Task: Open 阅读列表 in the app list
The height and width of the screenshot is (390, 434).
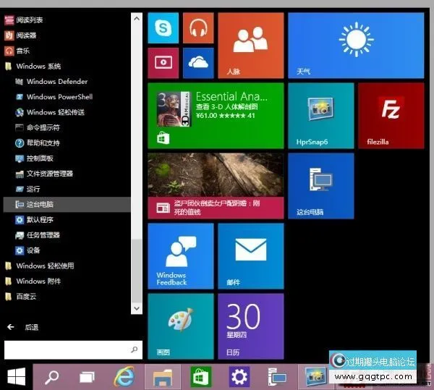Action: (67, 20)
